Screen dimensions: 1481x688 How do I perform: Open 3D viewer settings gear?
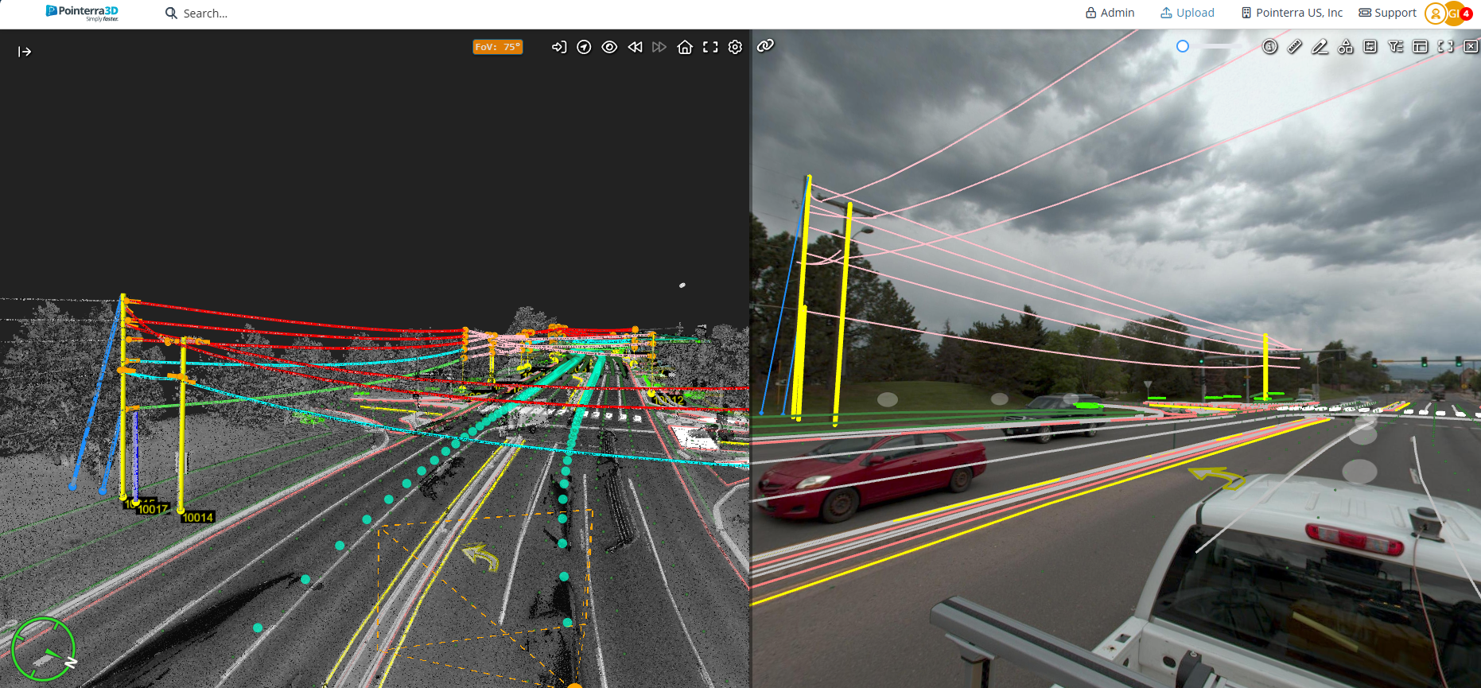[x=735, y=47]
